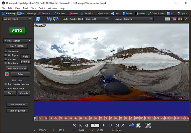Open the Planar room
Viewport: 191px width, 133px height.
[x=73, y=13]
